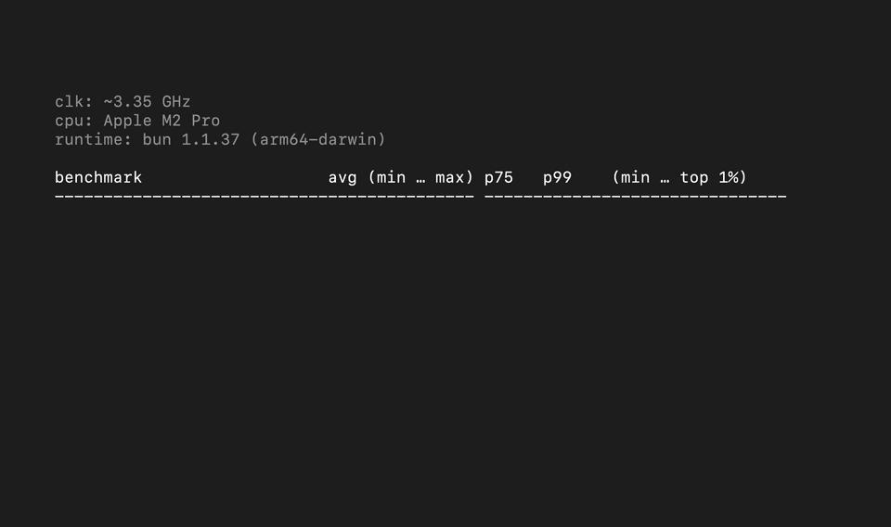Click the p75 column header
Viewport: 891px width, 527px height.
pos(498,177)
